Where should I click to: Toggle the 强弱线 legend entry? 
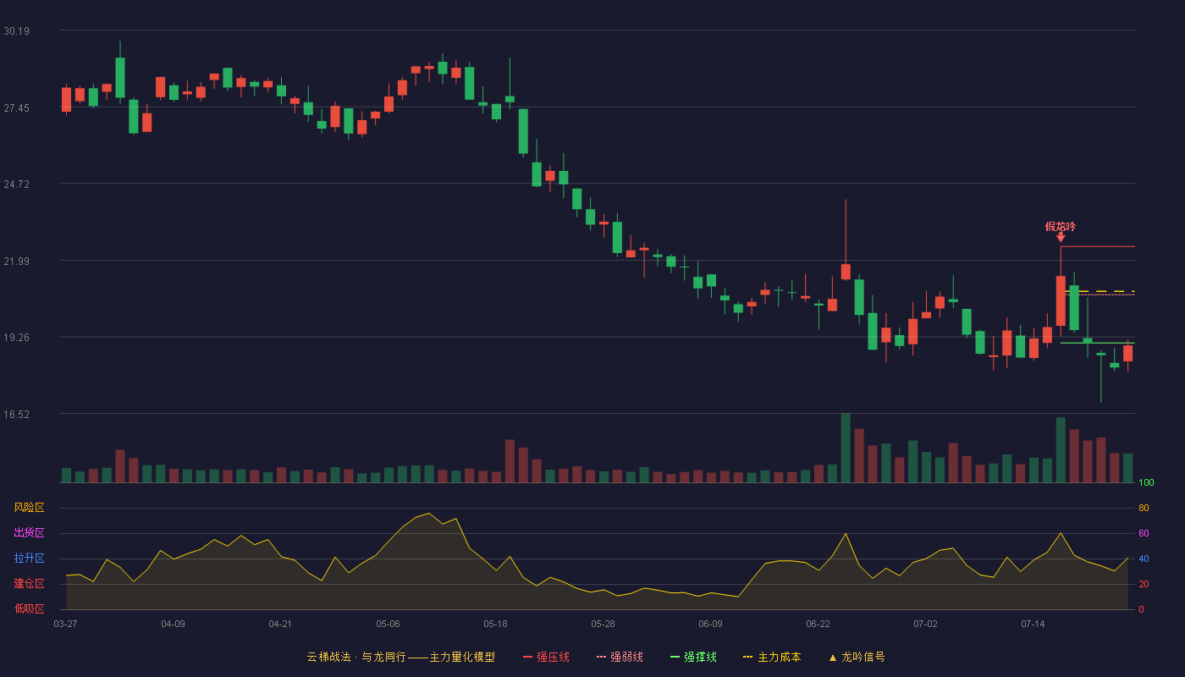coord(620,657)
